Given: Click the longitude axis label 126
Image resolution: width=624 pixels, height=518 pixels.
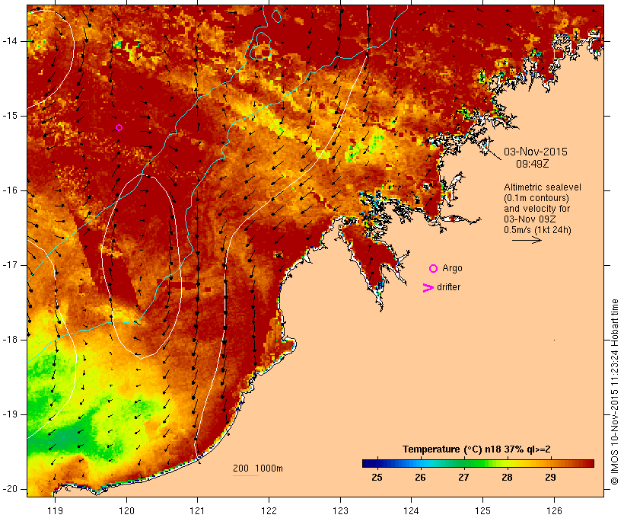Looking at the screenshot, I should click(554, 510).
